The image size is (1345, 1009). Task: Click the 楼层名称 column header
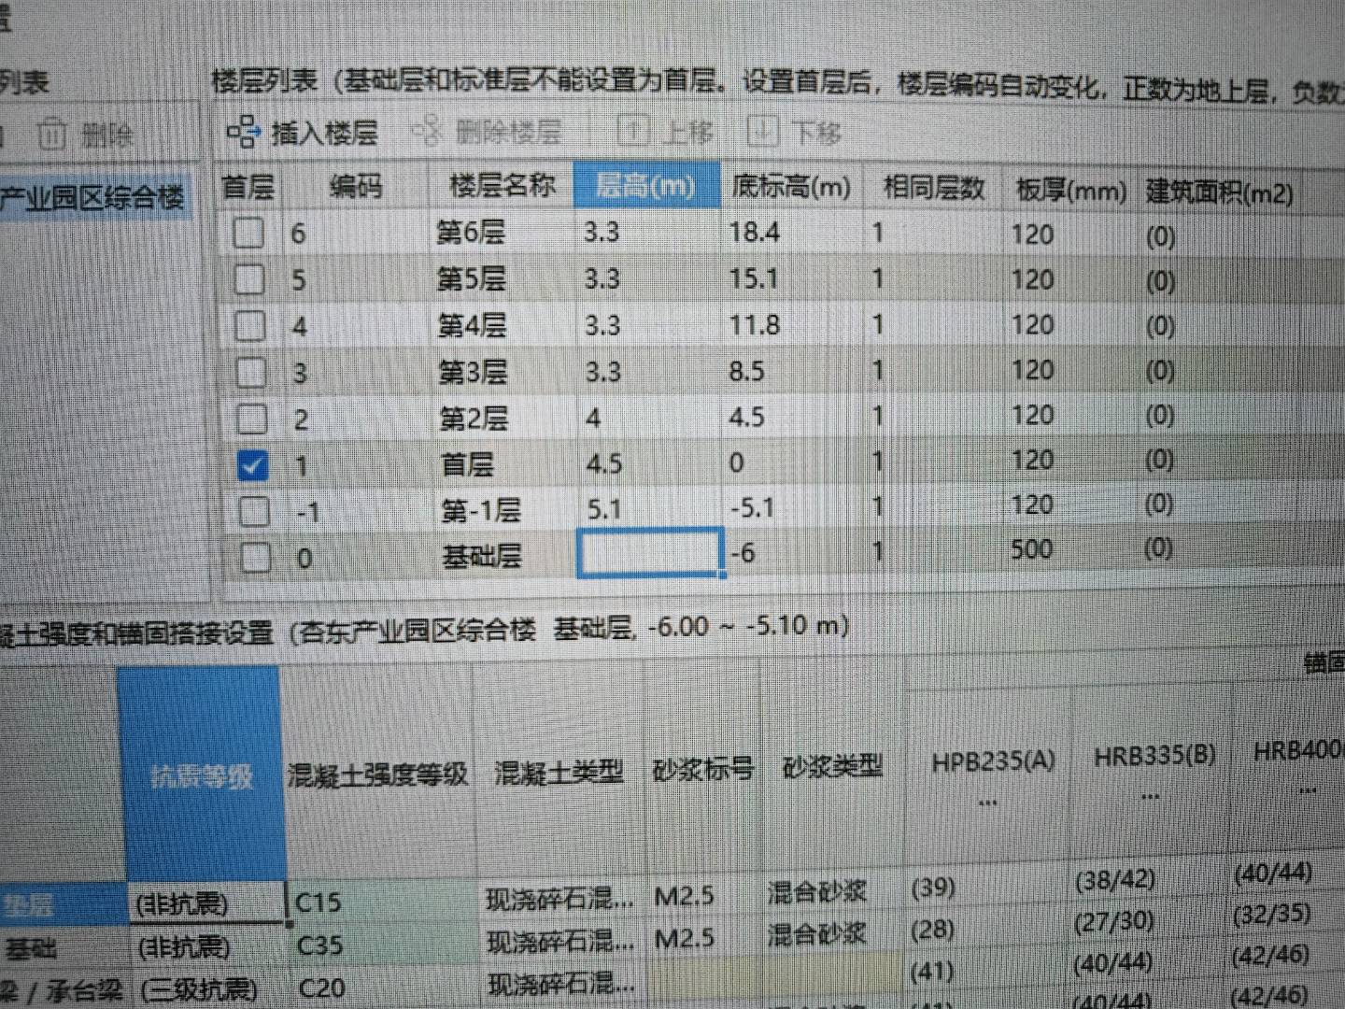pyautogui.click(x=503, y=185)
